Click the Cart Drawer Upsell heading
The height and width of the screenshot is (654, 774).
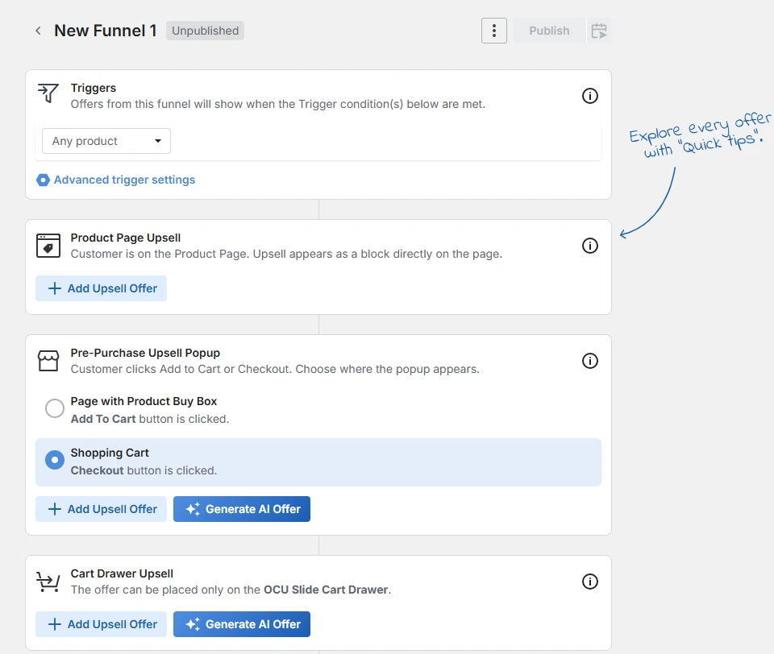click(122, 573)
